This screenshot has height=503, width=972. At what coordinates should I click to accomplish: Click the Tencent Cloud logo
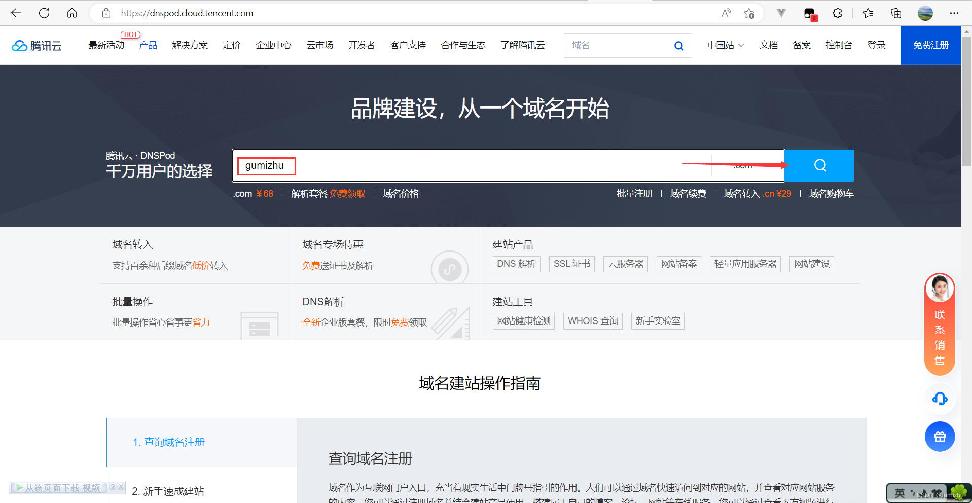pyautogui.click(x=37, y=46)
